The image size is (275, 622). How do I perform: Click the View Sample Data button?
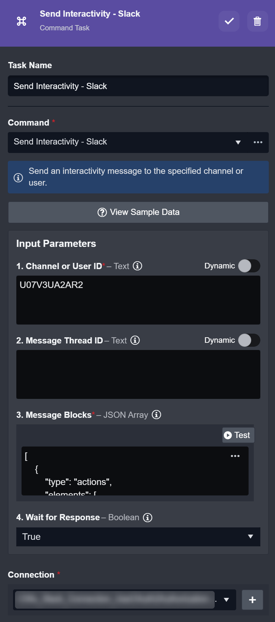pyautogui.click(x=138, y=212)
